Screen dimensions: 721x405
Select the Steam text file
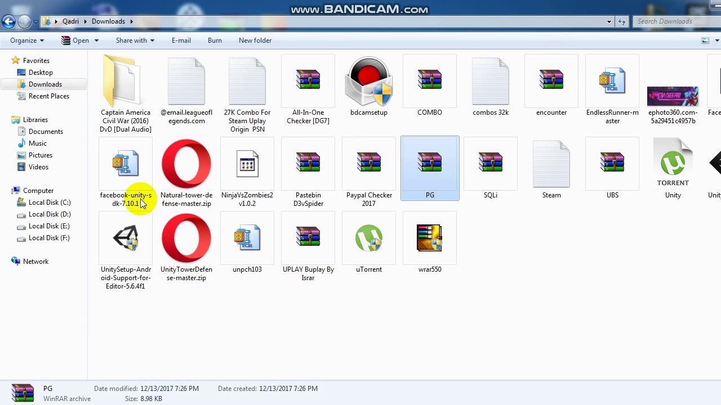551,168
